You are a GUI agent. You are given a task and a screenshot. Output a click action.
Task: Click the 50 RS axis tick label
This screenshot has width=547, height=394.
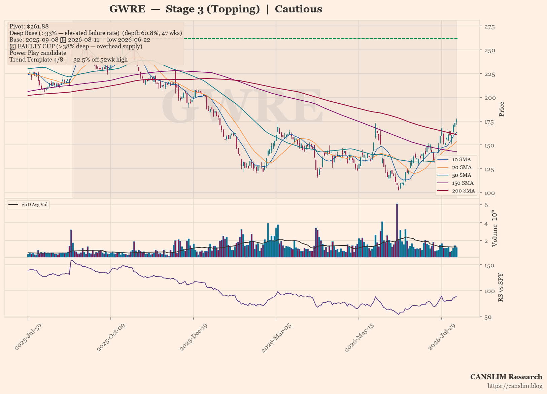point(488,317)
